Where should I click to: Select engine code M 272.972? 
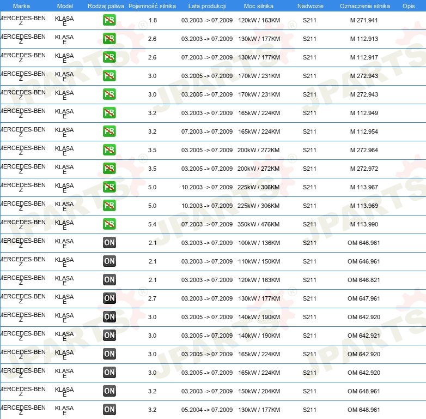(364, 169)
